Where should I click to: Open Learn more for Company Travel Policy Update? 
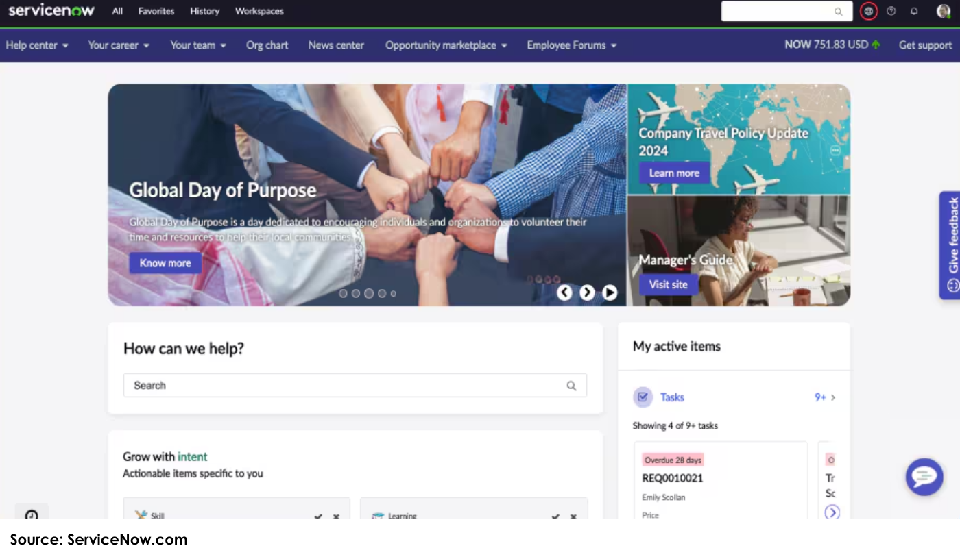pos(673,173)
